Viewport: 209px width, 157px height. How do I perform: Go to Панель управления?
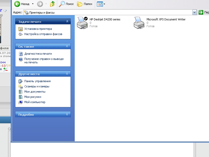(37, 81)
